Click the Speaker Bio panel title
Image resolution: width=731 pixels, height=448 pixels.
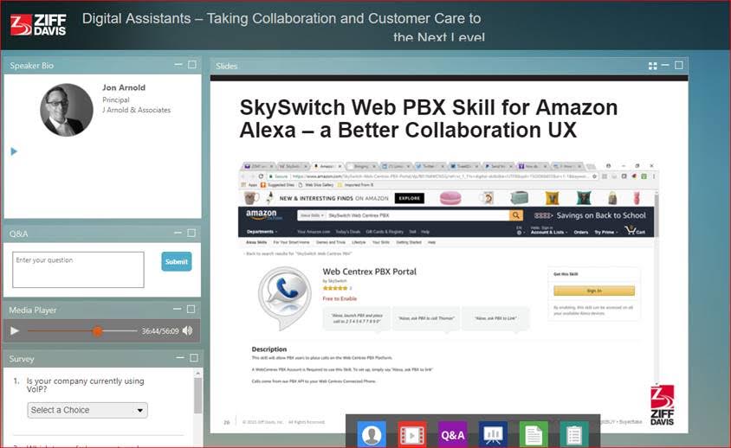(x=32, y=66)
